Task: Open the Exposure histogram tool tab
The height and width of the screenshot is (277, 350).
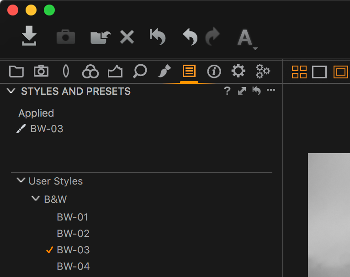Action: pyautogui.click(x=115, y=72)
